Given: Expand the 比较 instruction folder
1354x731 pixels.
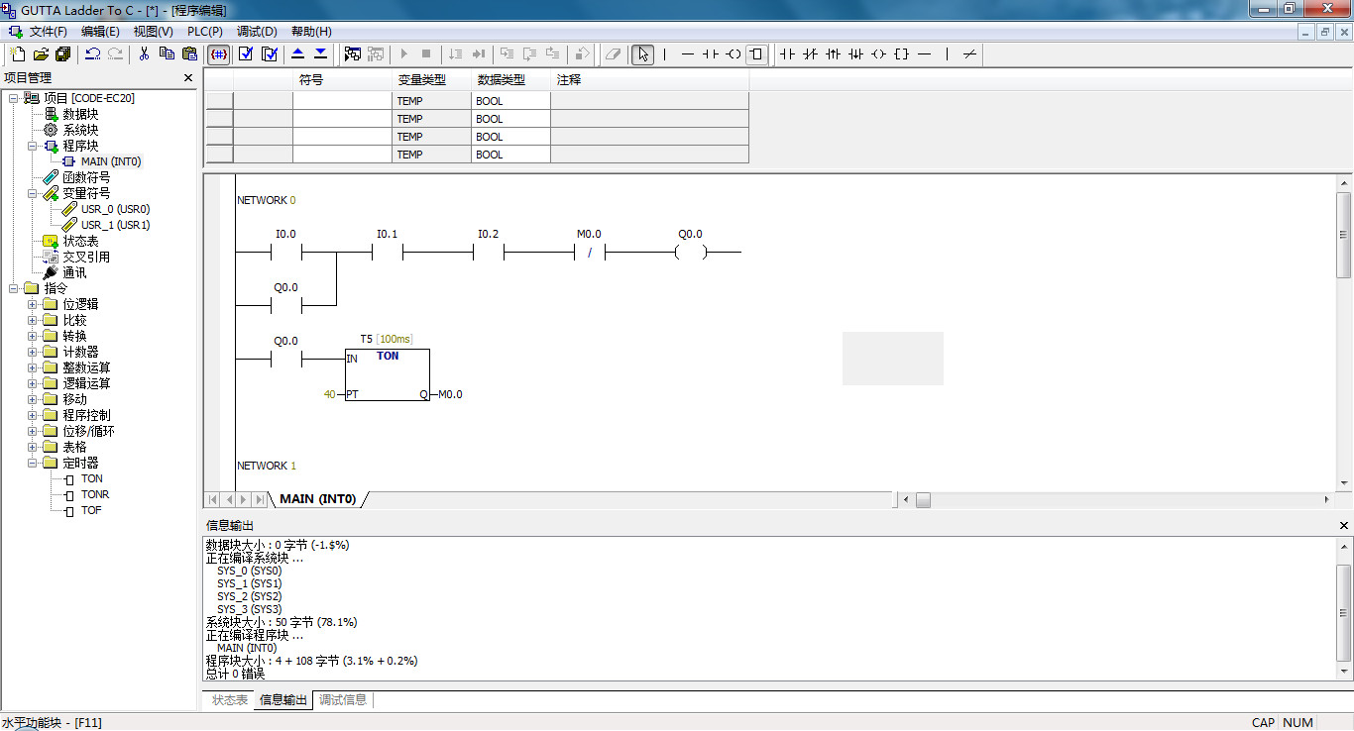Looking at the screenshot, I should click(33, 320).
